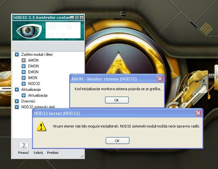This screenshot has height=169, width=218.
Task: Click the NOD32 eye logo banner
Action: 48,31
